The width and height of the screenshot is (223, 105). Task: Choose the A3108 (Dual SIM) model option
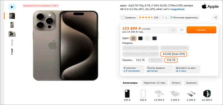[x=174, y=54]
